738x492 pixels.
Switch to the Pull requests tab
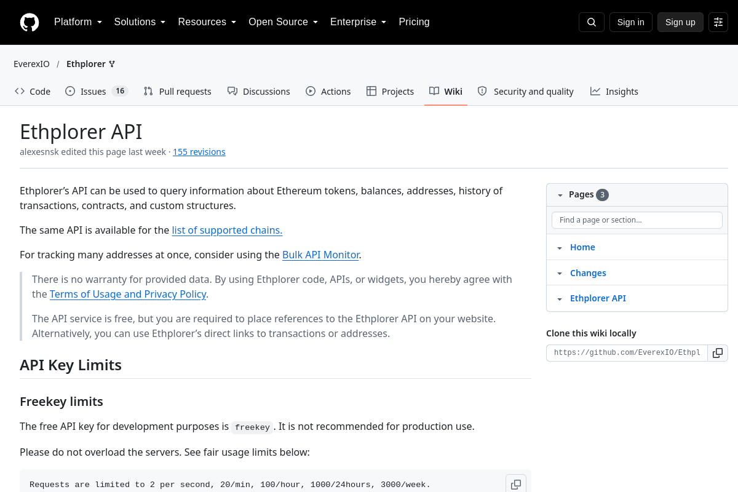coord(177,91)
